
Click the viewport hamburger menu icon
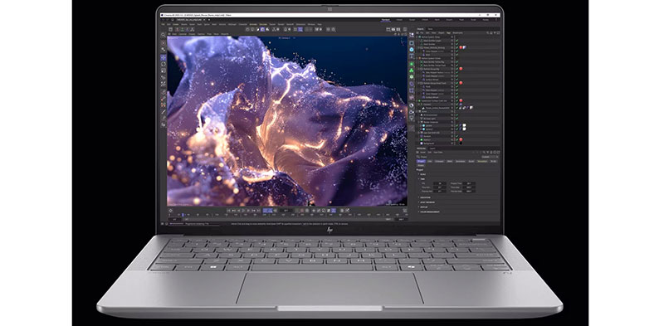click(x=169, y=34)
